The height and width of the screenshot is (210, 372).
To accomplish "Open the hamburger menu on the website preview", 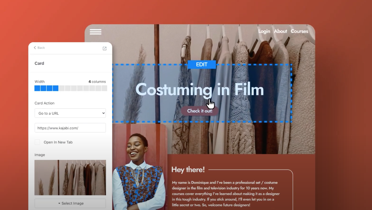I will click(x=95, y=32).
